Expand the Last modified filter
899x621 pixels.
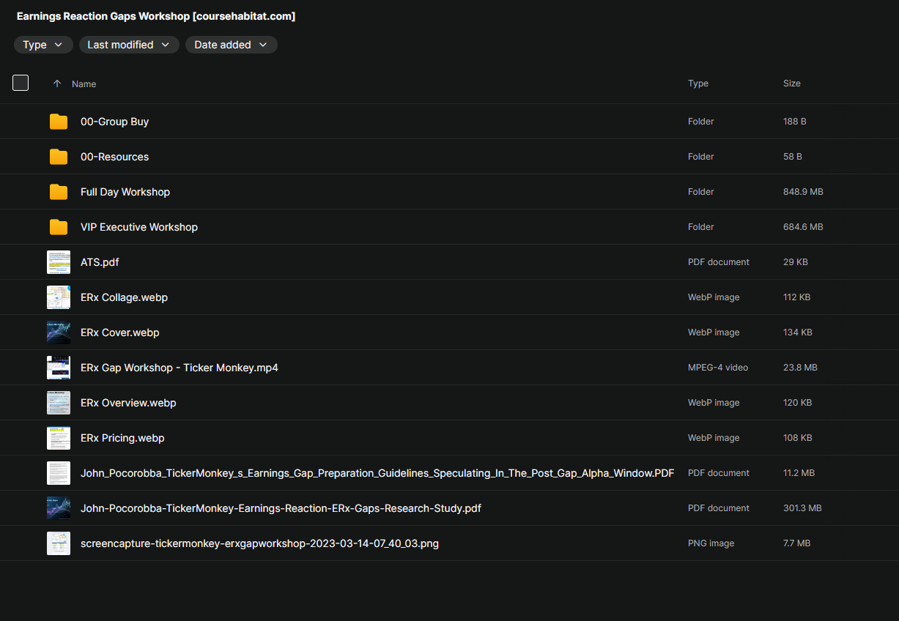[x=129, y=45]
